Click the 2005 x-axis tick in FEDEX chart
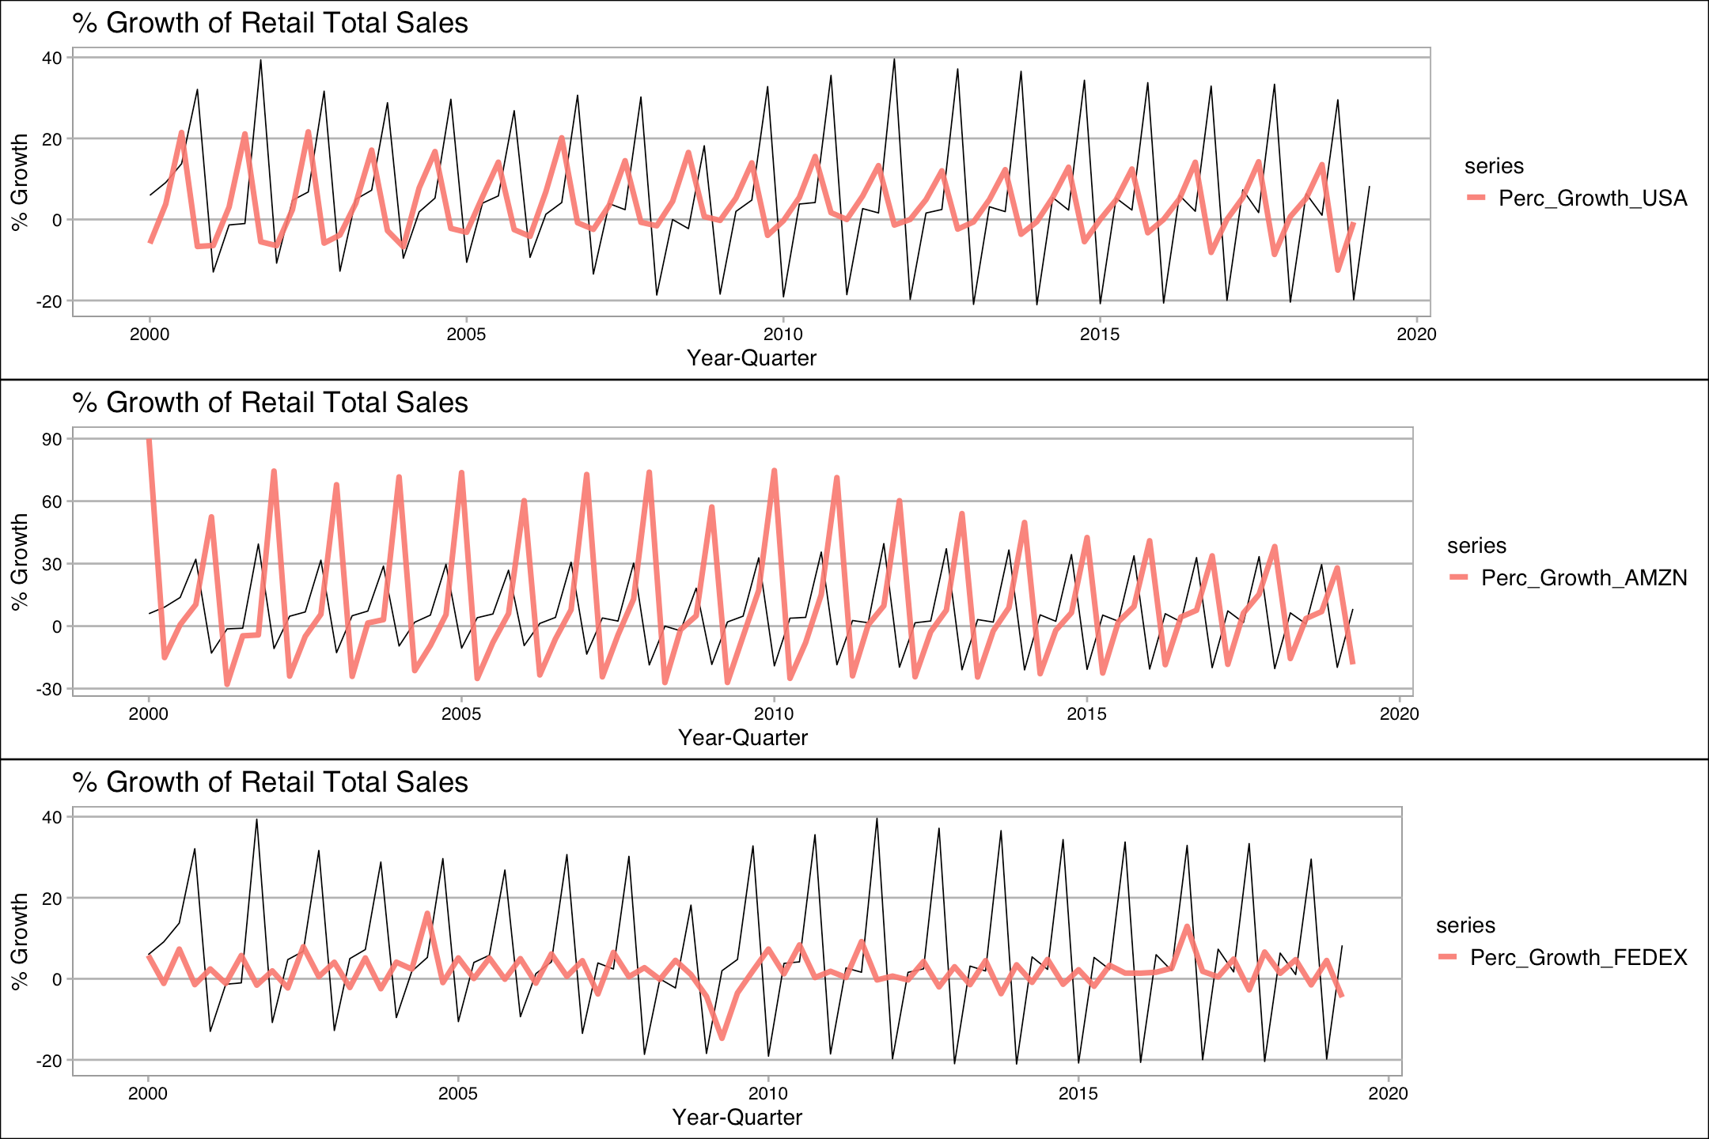Image resolution: width=1709 pixels, height=1139 pixels. (x=457, y=1094)
